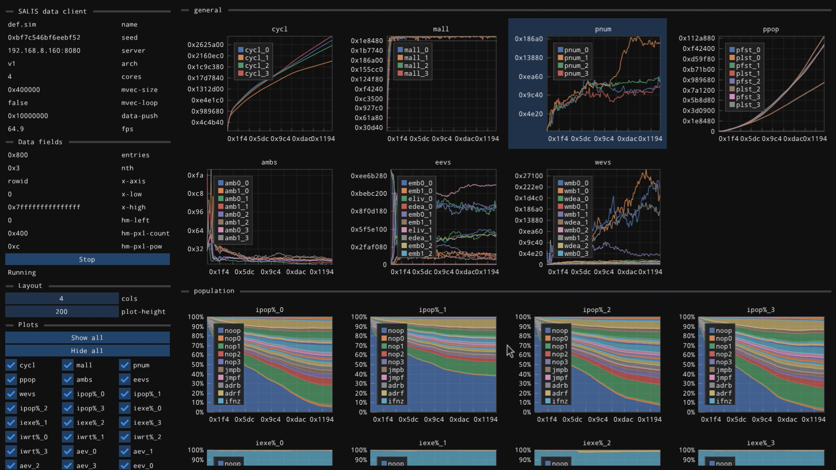The height and width of the screenshot is (470, 836).
Task: Collapse the population section header
Action: (214, 291)
